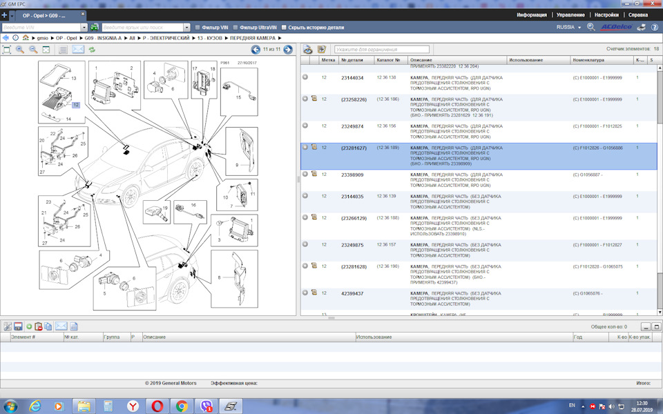
Task: Go to the next illustration arrow
Action: pyautogui.click(x=288, y=50)
